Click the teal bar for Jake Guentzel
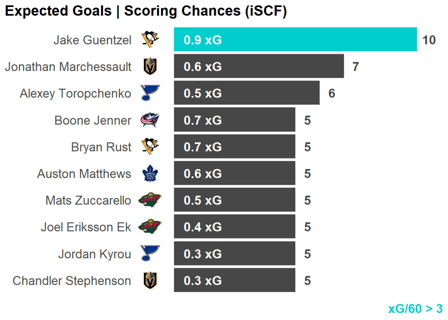This screenshot has height=320, width=448. [x=295, y=40]
